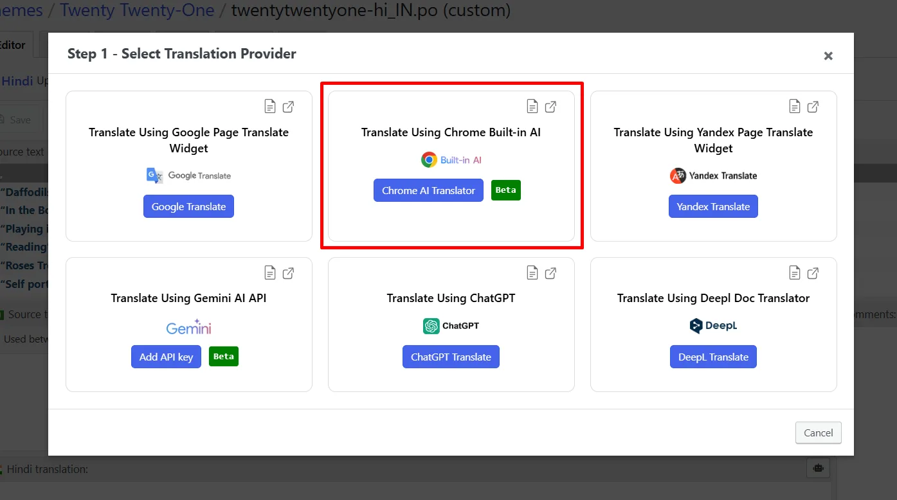Open external link icon on Deepl Doc Translator card
The height and width of the screenshot is (500, 897).
[x=813, y=273]
